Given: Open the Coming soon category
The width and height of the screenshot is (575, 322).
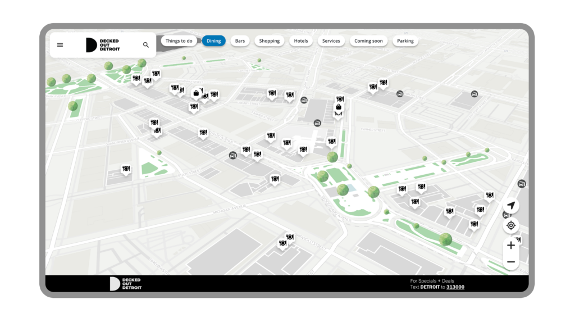Looking at the screenshot, I should coord(368,41).
